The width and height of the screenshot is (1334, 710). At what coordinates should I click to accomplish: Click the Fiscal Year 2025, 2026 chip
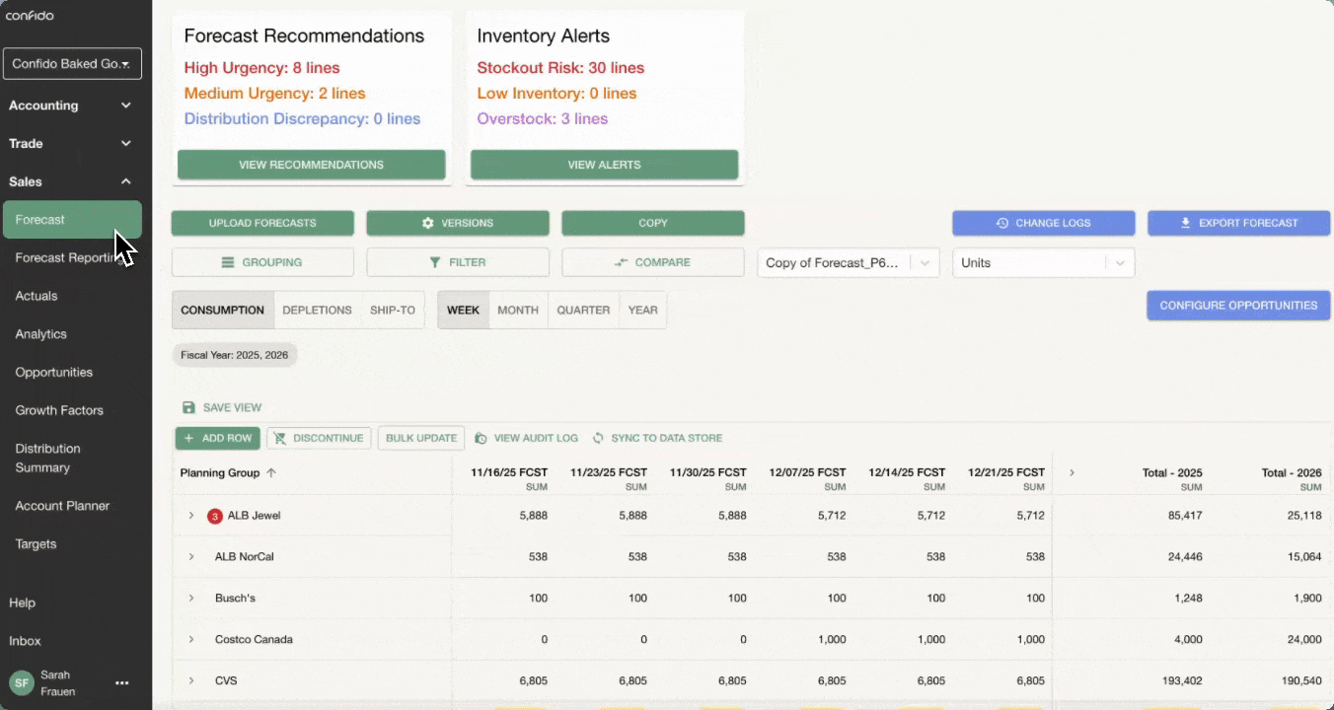click(x=235, y=355)
